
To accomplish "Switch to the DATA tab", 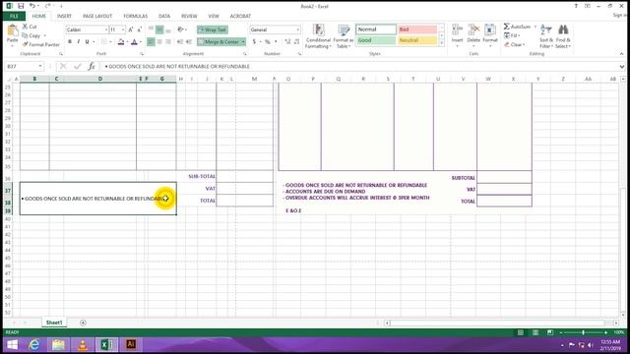I will pos(164,16).
